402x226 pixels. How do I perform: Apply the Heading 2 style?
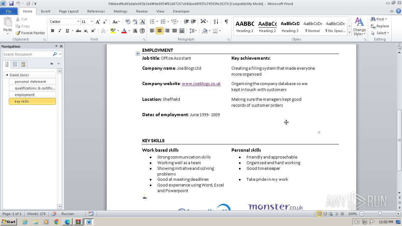[268, 26]
